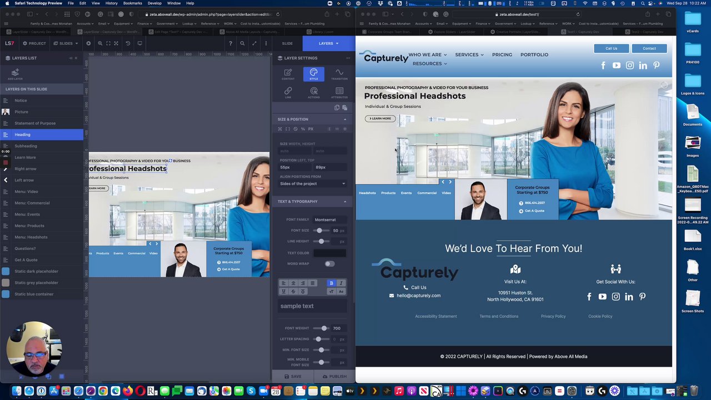The height and width of the screenshot is (400, 711).
Task: Click the Font Size slider
Action: point(321,231)
